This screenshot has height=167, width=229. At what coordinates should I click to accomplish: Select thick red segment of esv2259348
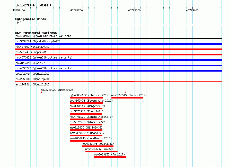pos(112,82)
